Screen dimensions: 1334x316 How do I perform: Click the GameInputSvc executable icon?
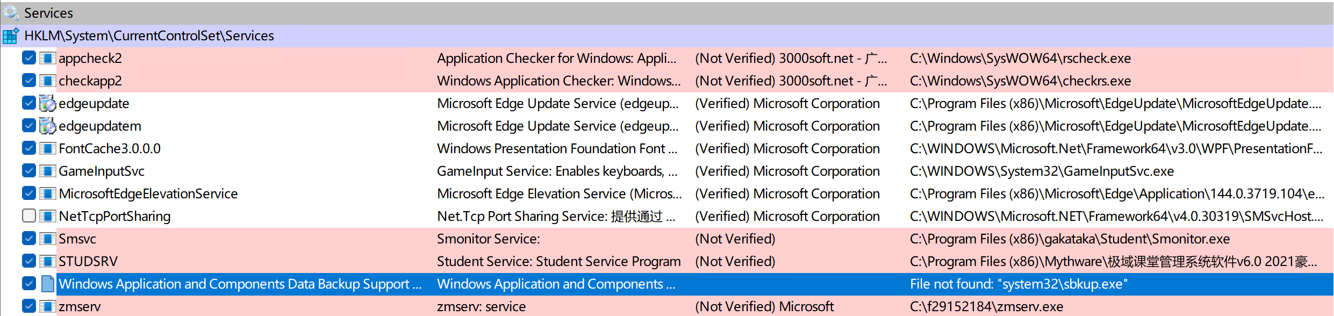tap(48, 171)
